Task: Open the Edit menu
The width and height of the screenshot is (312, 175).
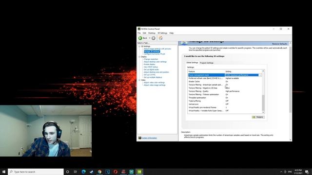Action: point(144,33)
